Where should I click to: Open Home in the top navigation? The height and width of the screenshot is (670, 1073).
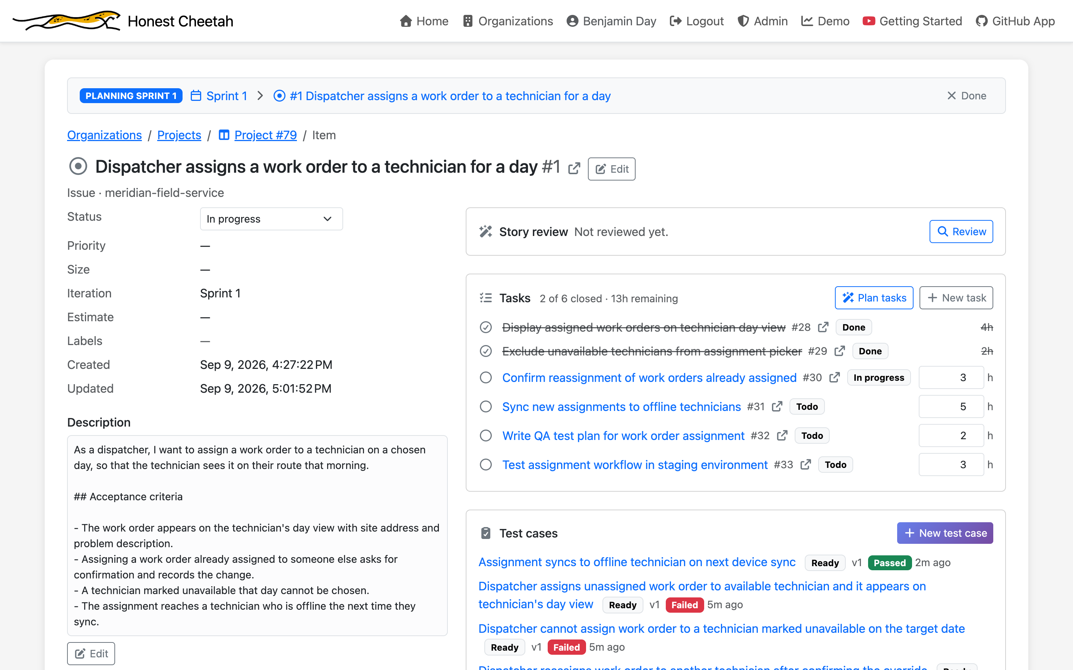tap(424, 21)
